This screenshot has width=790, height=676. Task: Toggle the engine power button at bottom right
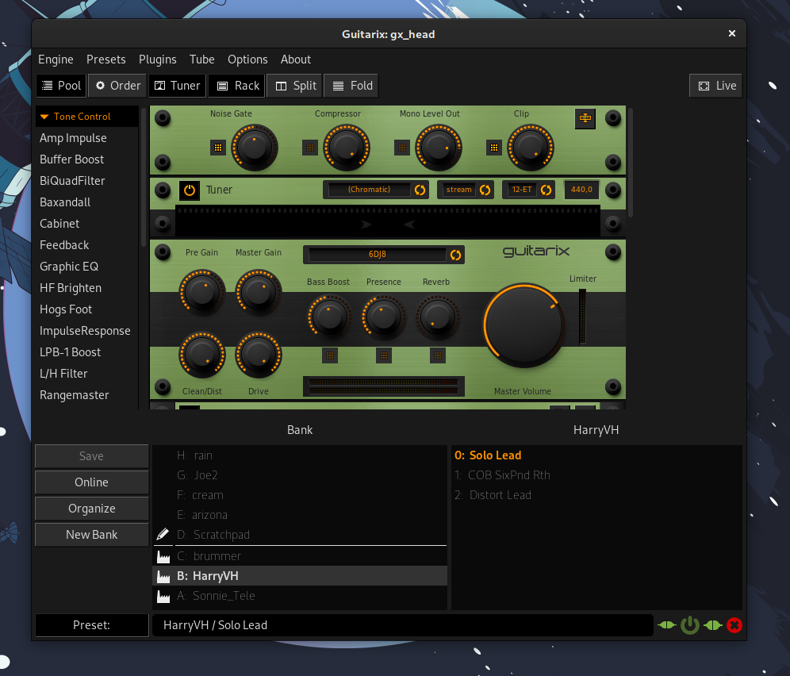click(x=689, y=625)
